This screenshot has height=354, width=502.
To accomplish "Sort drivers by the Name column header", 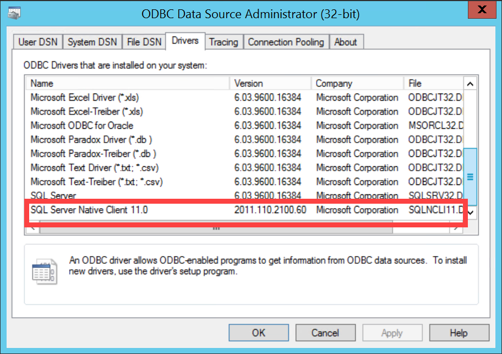I will click(x=127, y=83).
